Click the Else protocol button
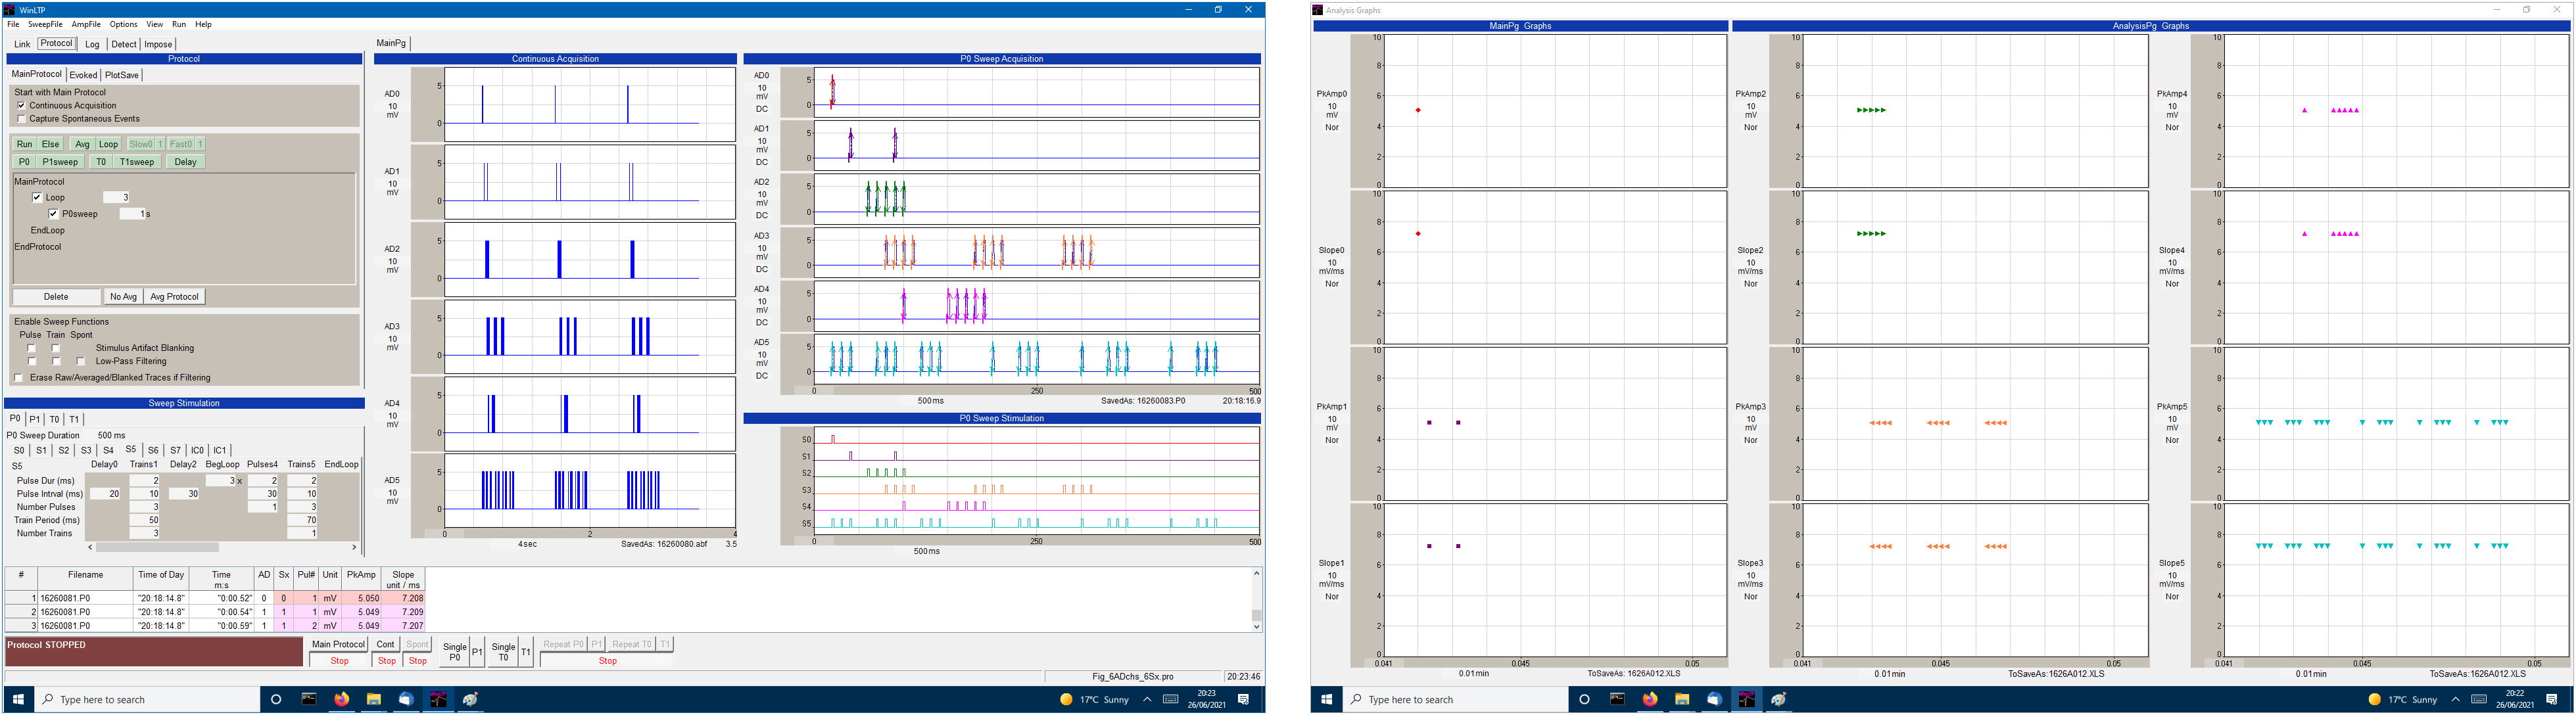This screenshot has height=715, width=2576. pyautogui.click(x=50, y=144)
